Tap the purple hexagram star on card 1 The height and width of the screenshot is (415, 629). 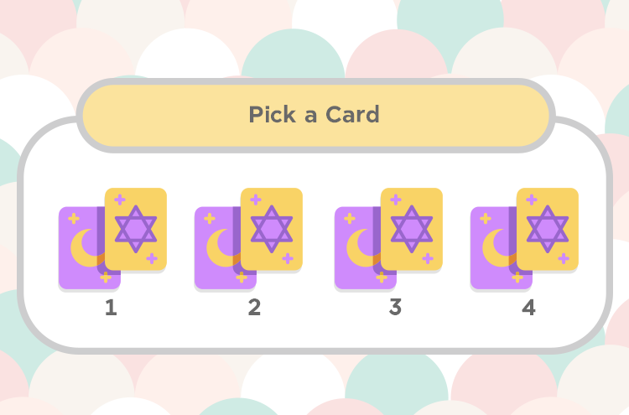[136, 229]
